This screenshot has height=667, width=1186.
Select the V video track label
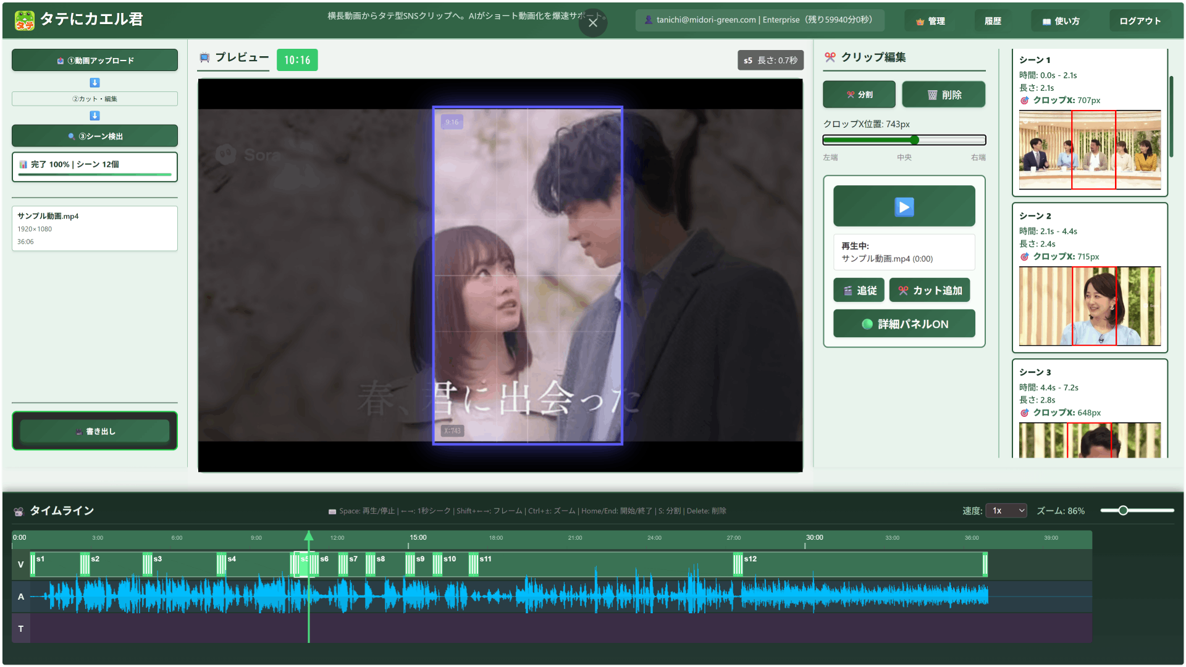coord(21,564)
